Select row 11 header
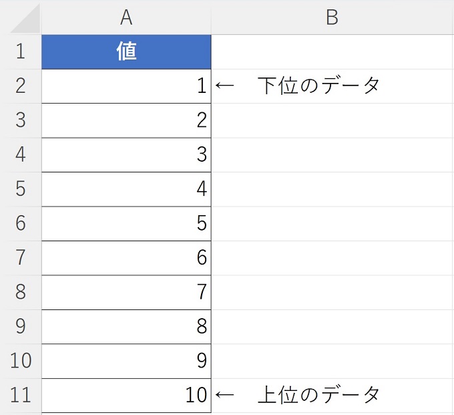 [x=20, y=395]
